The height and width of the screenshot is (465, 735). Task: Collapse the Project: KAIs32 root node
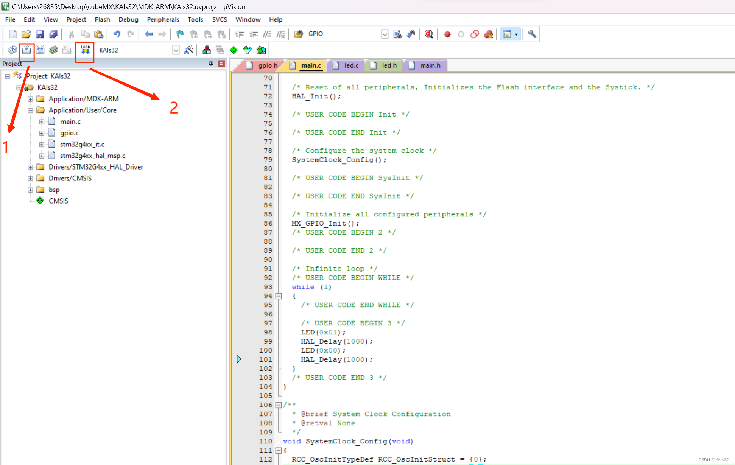click(8, 76)
